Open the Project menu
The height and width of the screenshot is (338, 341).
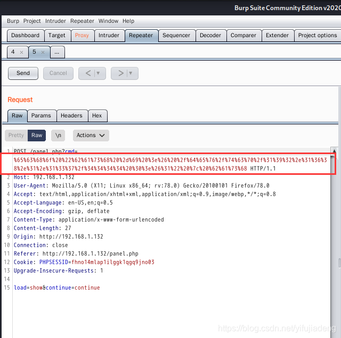(x=32, y=21)
